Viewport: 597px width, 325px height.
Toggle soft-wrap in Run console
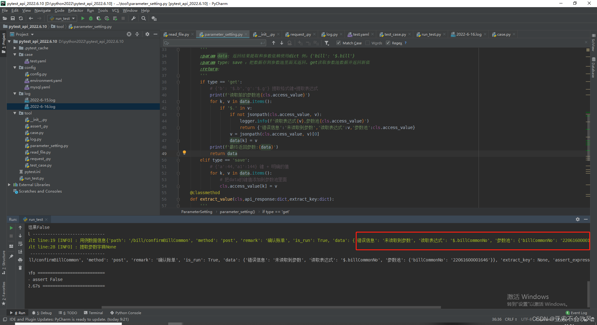(20, 244)
